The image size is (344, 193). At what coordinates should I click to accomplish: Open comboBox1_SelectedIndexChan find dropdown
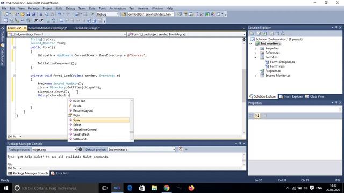pyautogui.click(x=173, y=14)
